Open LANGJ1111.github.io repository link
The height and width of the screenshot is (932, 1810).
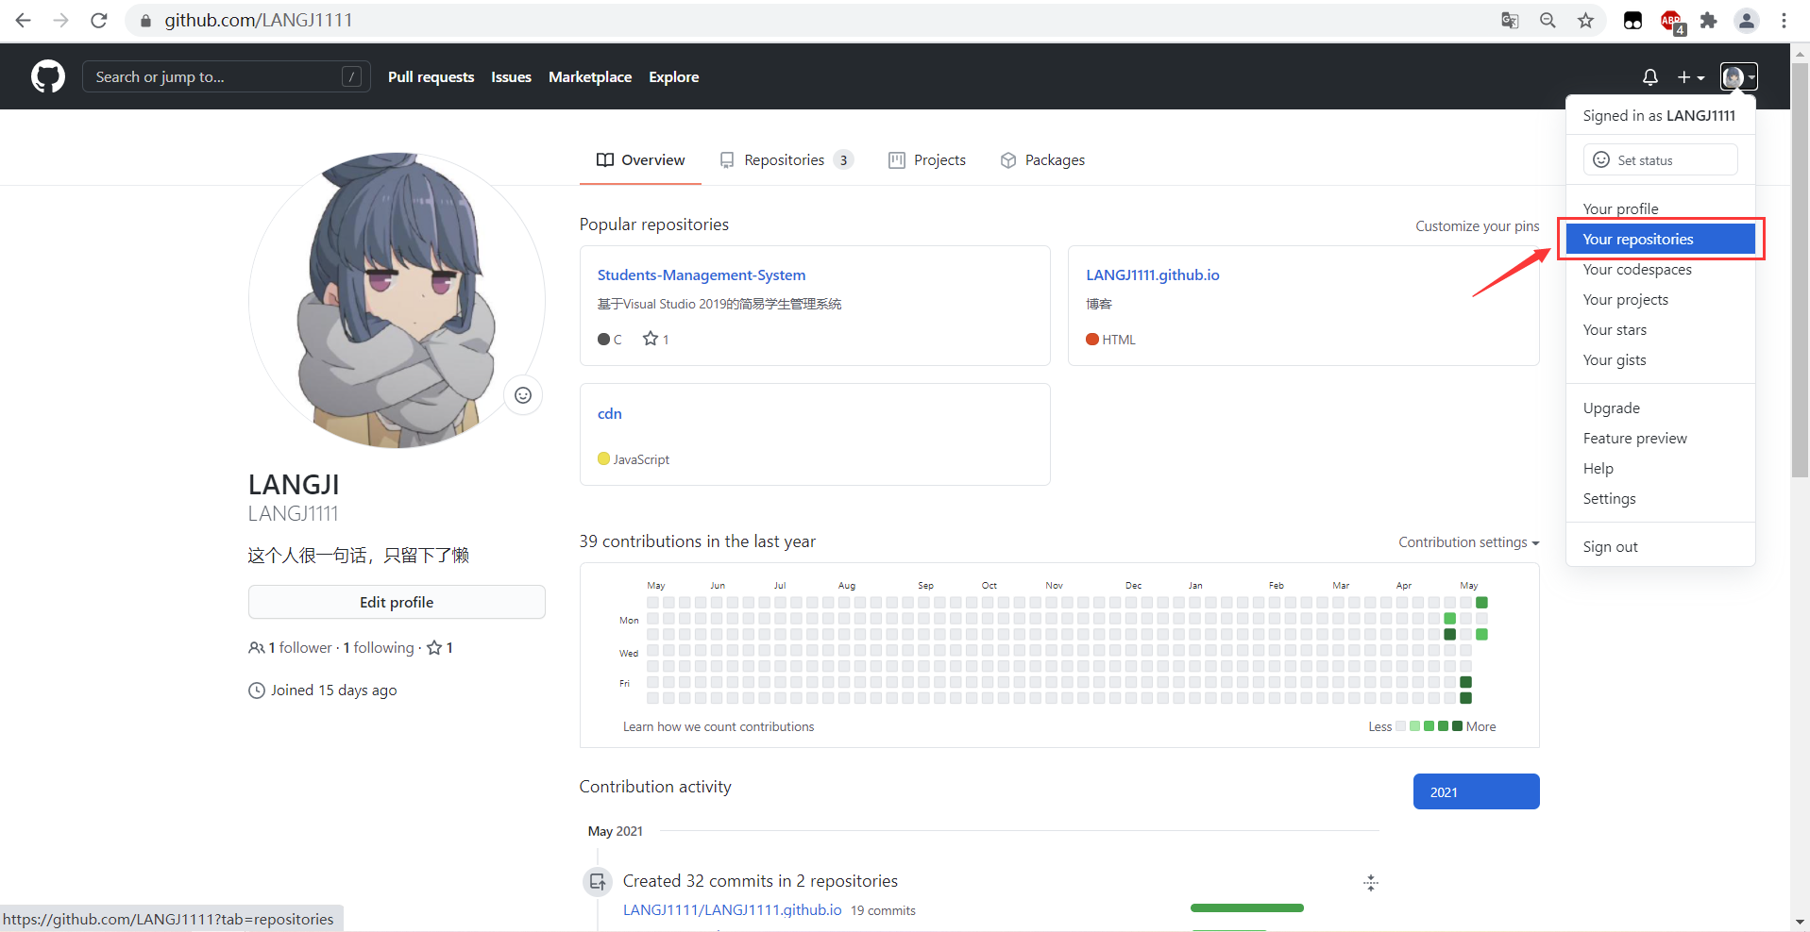coord(1152,275)
